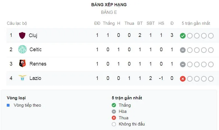Click Celtic's gray draw result icon
Screen dimensions: 219x130
click(183, 50)
